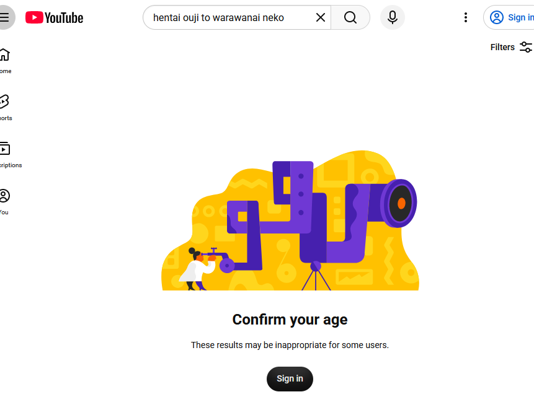Start voice search with microphone
Viewport: 534px width, 397px height.
(393, 17)
